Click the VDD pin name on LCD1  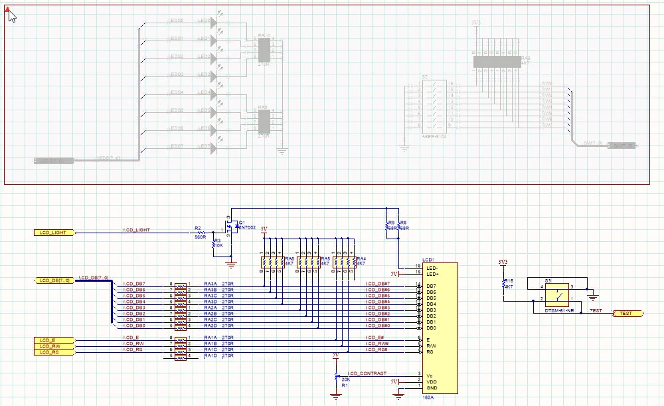coord(432,382)
